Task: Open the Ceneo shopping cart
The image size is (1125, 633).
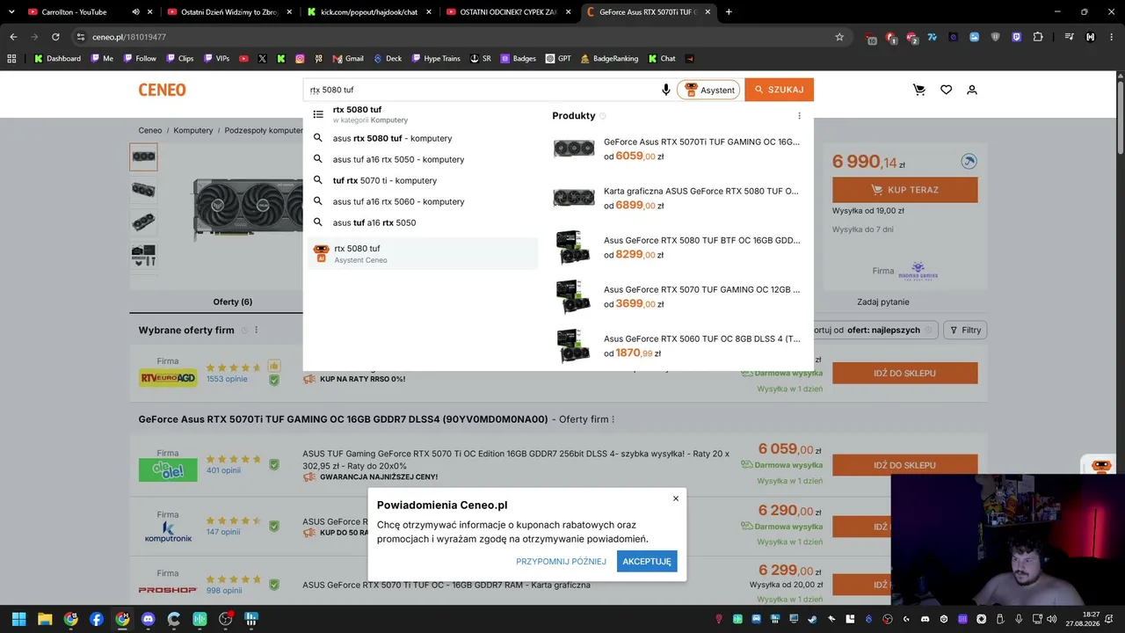Action: pos(919,90)
